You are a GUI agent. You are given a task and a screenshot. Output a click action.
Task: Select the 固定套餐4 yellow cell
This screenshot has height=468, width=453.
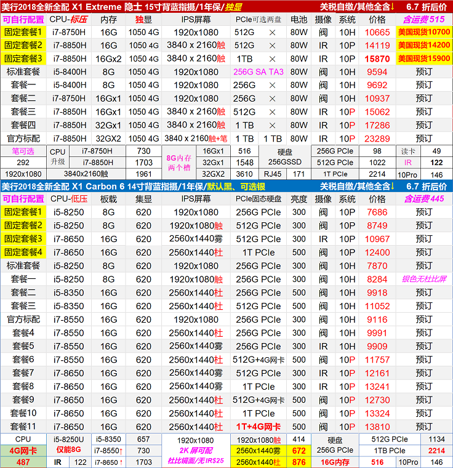click(23, 252)
